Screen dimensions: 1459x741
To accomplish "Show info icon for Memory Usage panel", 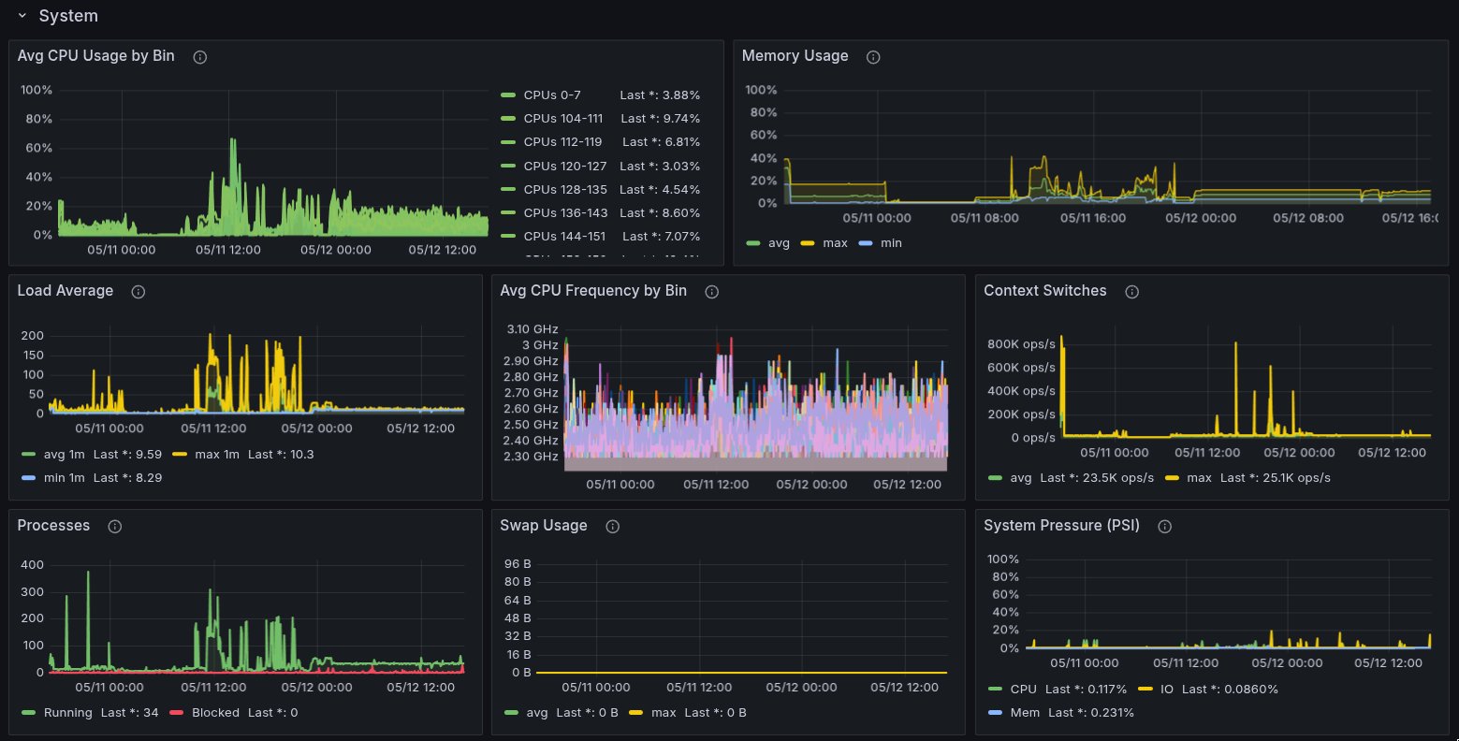I will click(873, 57).
